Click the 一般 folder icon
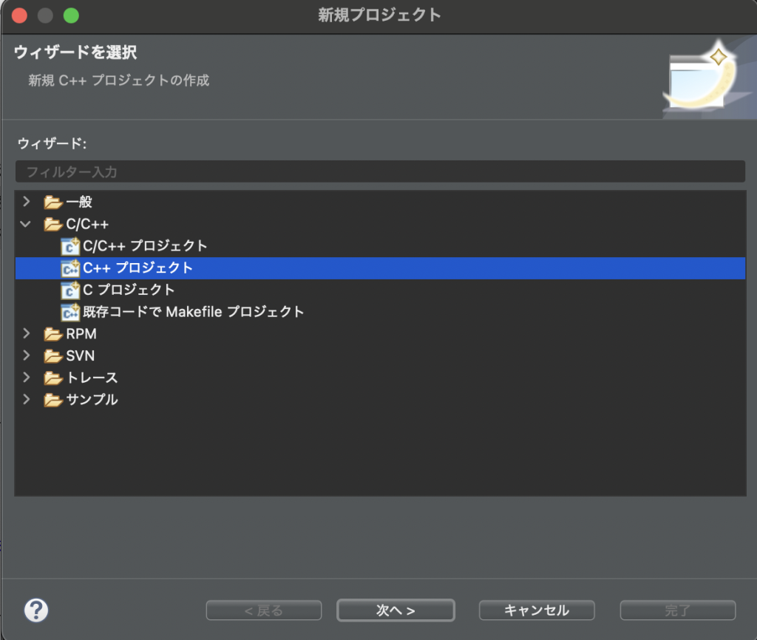 pyautogui.click(x=53, y=202)
